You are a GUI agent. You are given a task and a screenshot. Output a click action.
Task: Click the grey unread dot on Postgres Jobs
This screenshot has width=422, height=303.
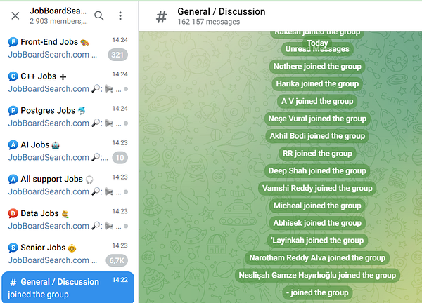[x=126, y=123]
